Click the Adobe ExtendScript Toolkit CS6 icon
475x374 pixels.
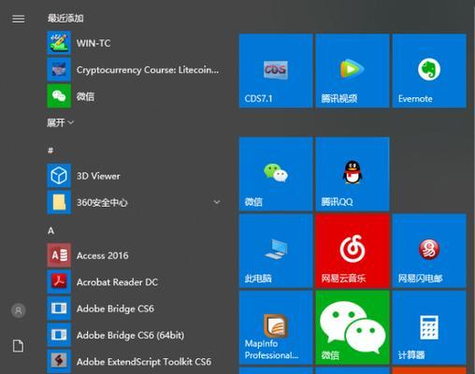[x=59, y=361]
